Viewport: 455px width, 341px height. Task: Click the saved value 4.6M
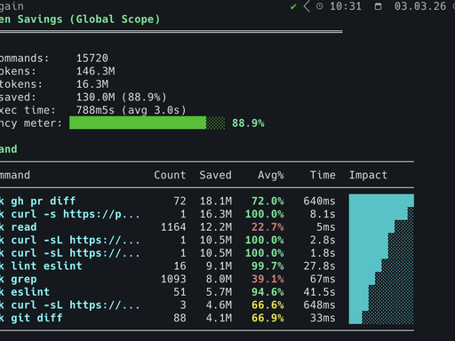tap(220, 305)
